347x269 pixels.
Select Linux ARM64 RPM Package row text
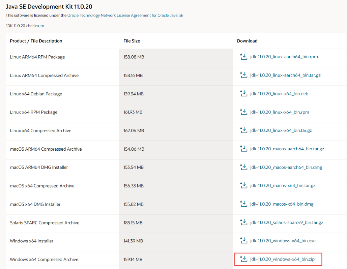point(37,57)
